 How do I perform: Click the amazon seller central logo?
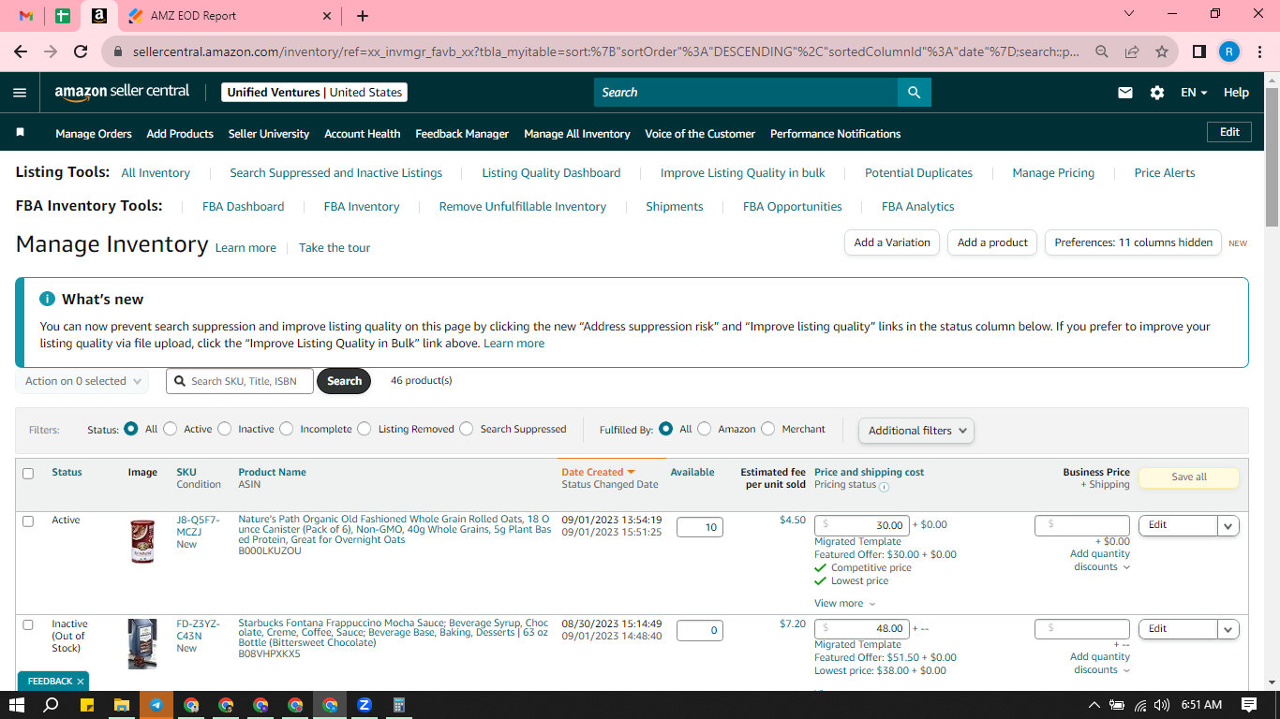coord(122,92)
